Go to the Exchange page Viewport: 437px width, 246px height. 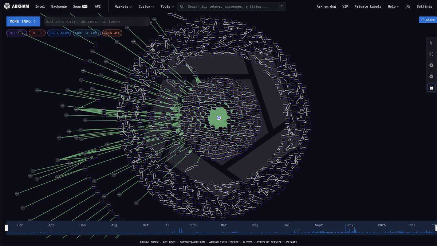[59, 7]
